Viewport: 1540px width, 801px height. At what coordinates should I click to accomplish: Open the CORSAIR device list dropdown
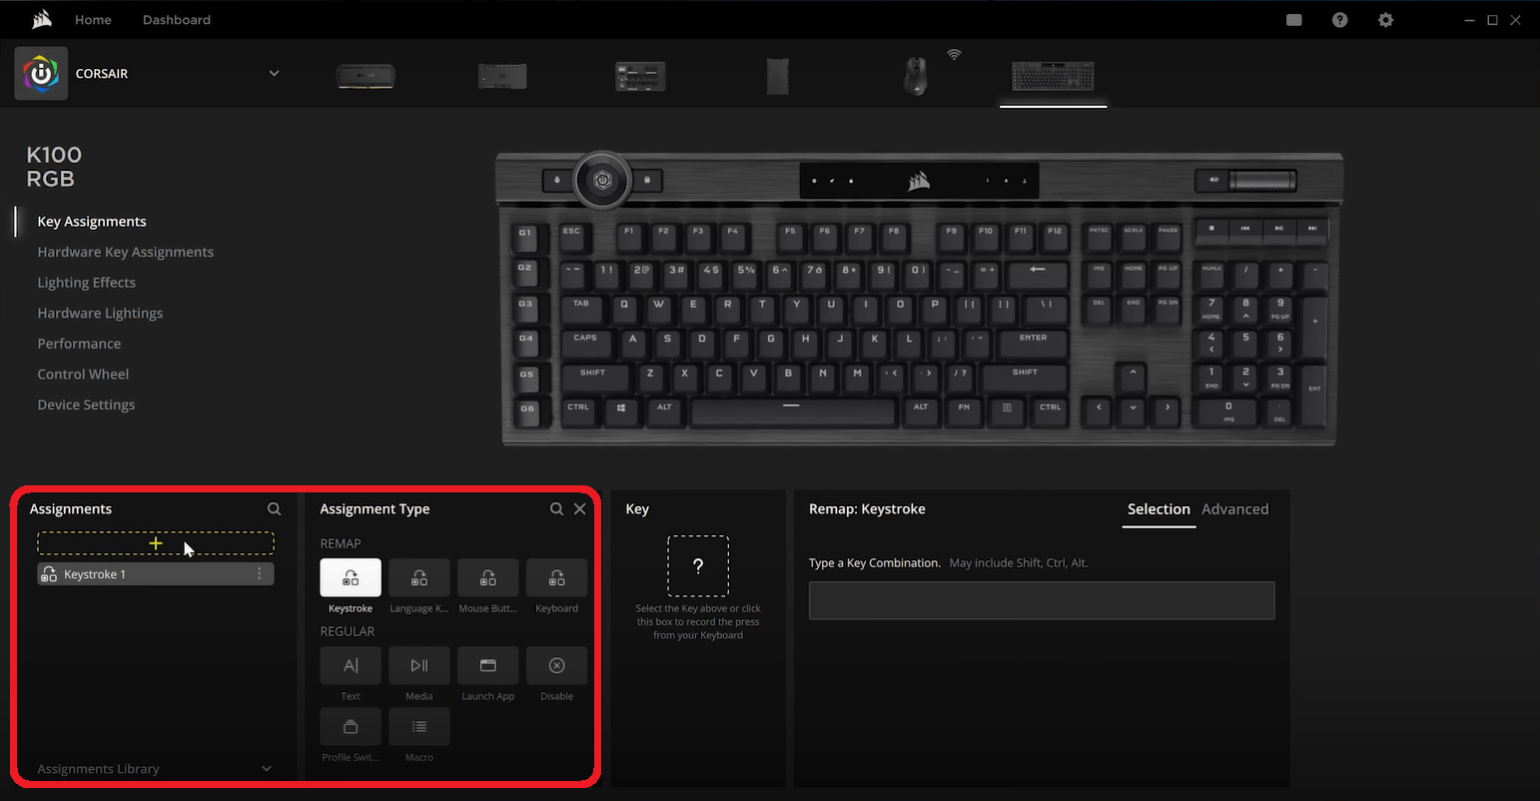[274, 73]
